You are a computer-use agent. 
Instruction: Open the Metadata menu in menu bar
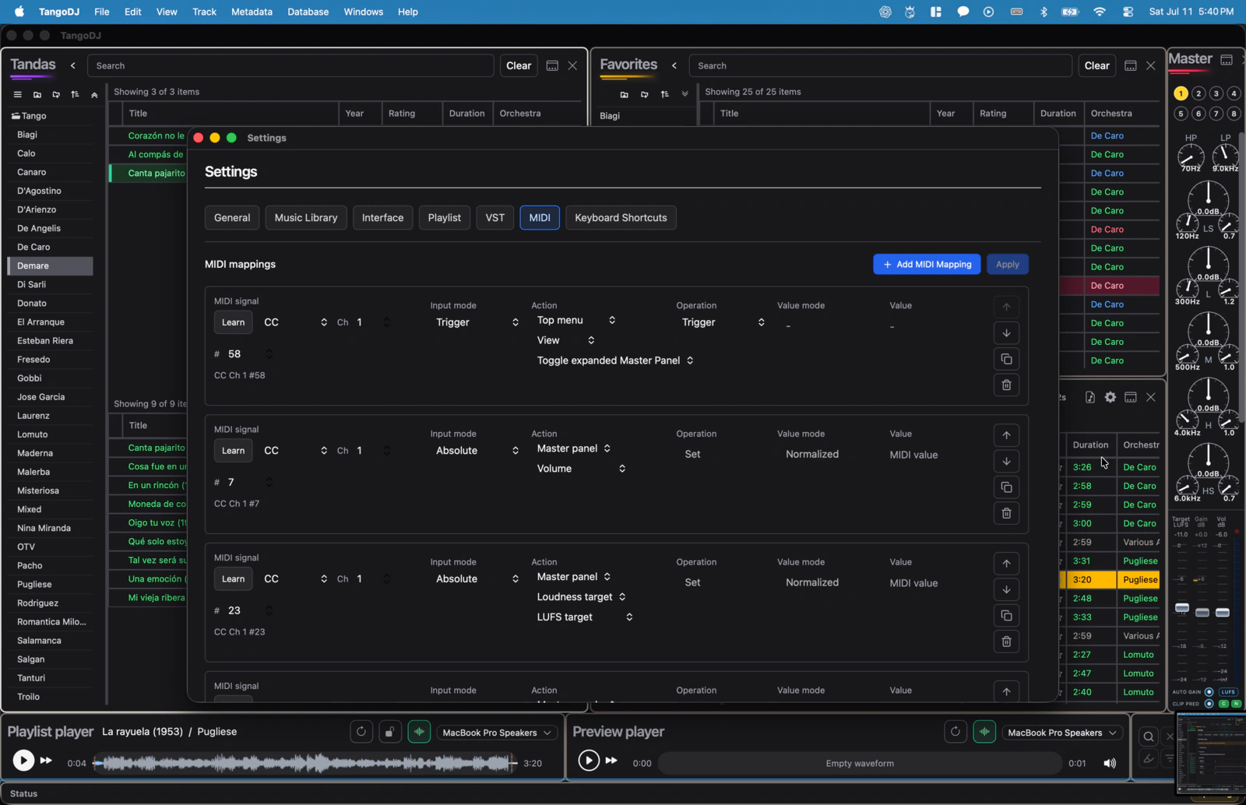(252, 12)
